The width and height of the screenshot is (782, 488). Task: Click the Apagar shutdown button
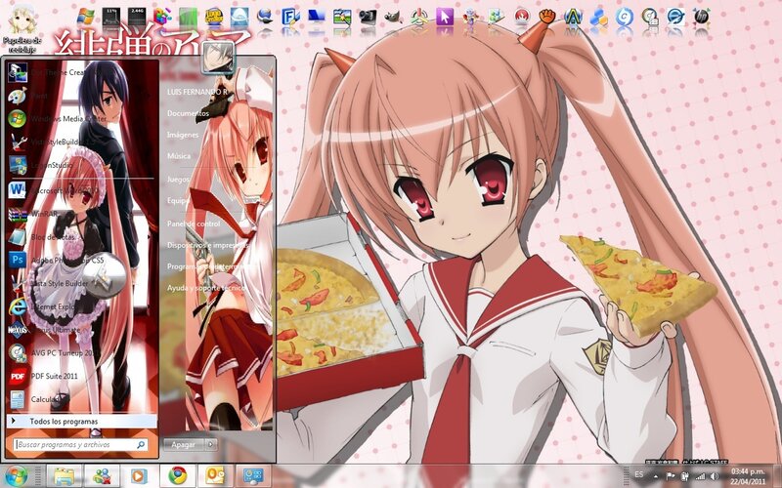pyautogui.click(x=184, y=444)
